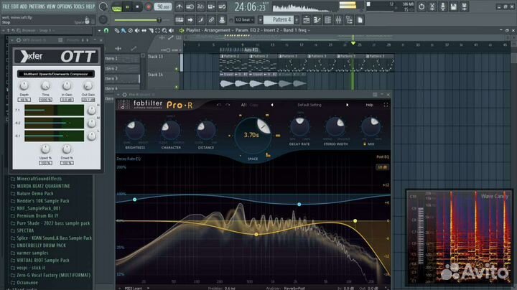
Task: Open the OPTIONS menu
Action: point(64,6)
